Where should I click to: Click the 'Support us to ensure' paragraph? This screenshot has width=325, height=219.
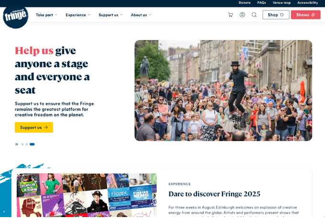tap(54, 109)
